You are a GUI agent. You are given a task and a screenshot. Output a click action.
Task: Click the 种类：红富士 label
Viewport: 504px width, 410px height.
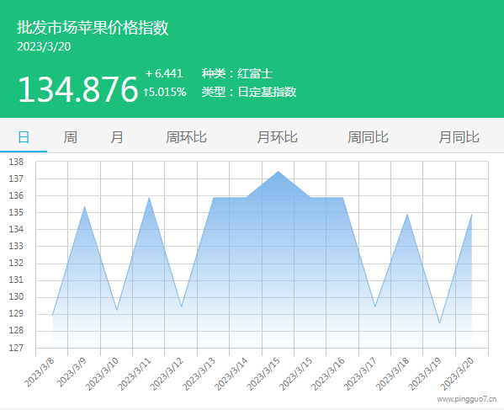point(237,73)
